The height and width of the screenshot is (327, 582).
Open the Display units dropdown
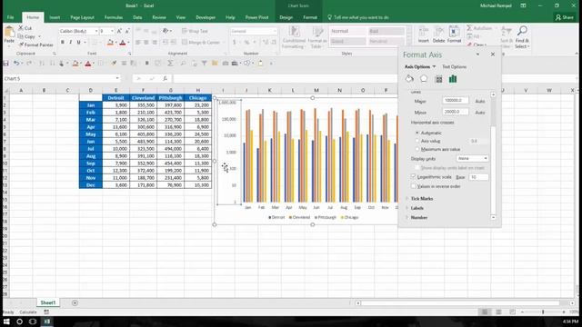(x=472, y=158)
